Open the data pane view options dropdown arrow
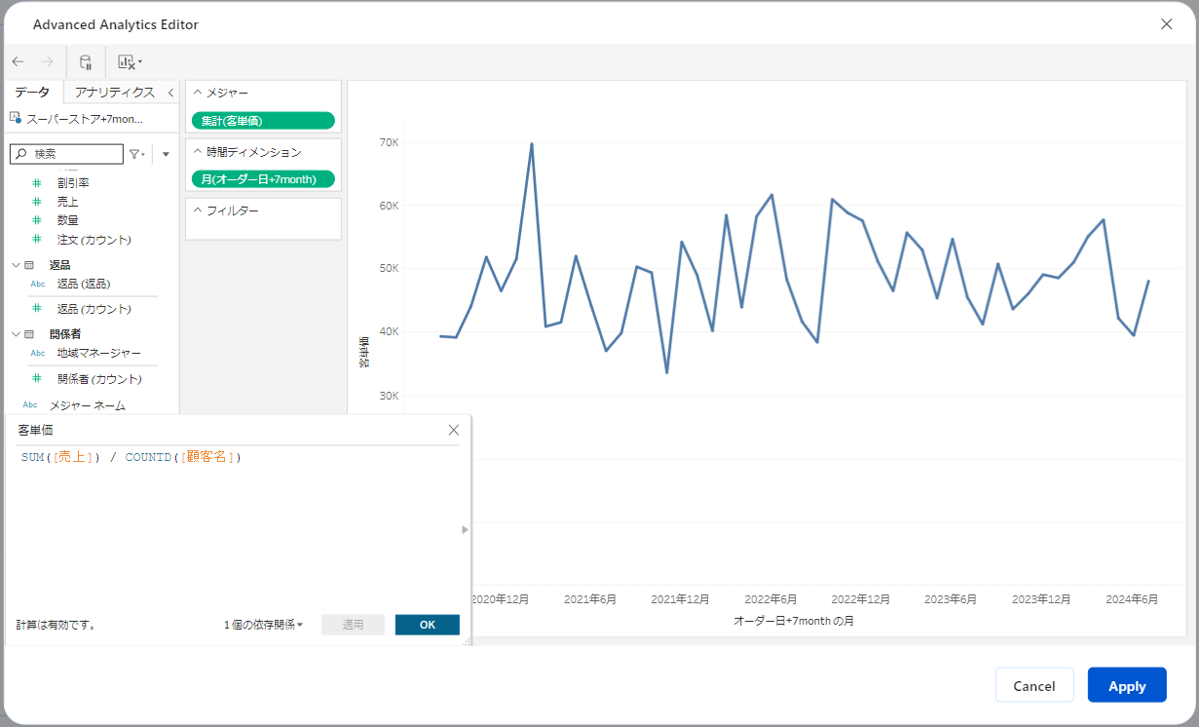This screenshot has height=727, width=1199. coord(166,154)
